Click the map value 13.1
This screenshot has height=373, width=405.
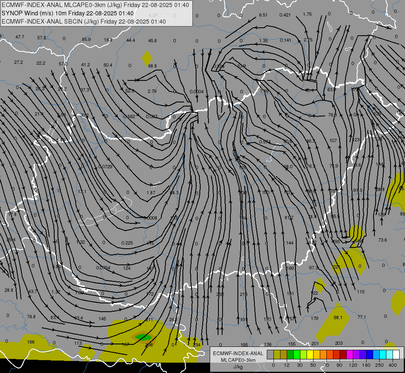click(82, 192)
